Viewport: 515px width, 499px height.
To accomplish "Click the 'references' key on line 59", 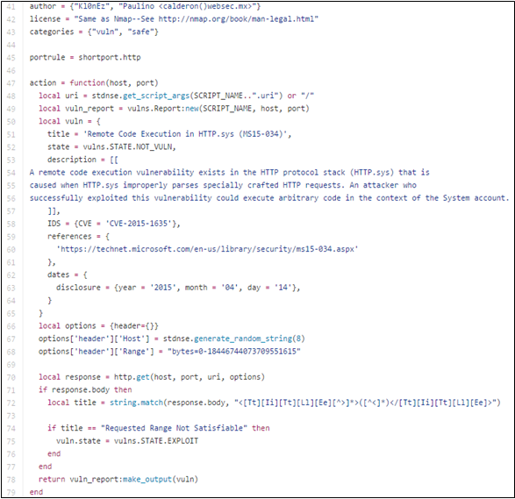I will pyautogui.click(x=69, y=237).
